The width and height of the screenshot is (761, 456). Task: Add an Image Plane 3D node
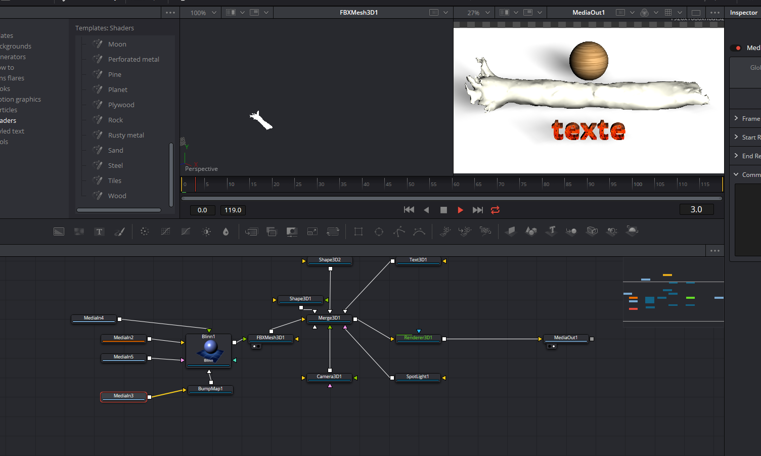[x=511, y=231]
